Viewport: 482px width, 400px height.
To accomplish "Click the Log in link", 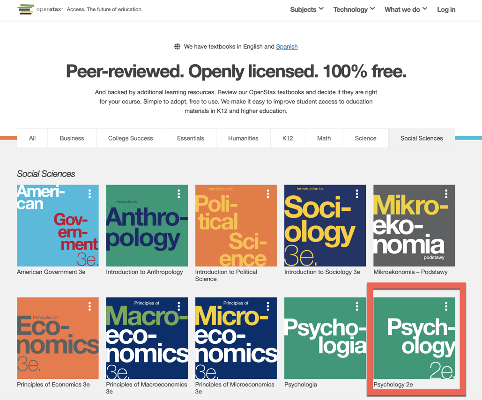I will coord(446,9).
